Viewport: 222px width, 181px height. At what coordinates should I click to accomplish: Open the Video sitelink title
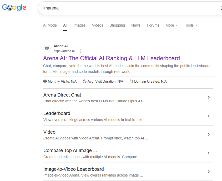(49, 132)
